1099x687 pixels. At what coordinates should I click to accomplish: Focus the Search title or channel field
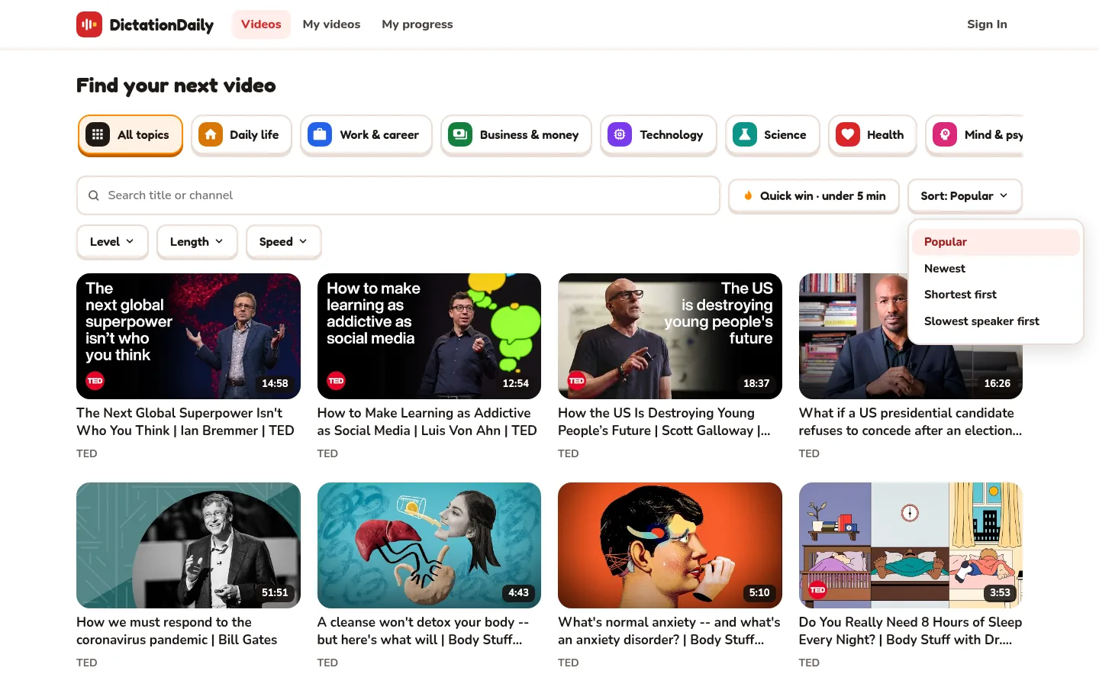click(x=398, y=195)
